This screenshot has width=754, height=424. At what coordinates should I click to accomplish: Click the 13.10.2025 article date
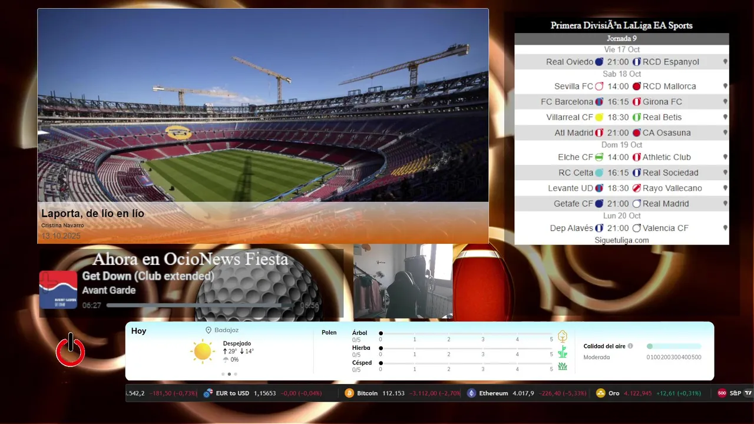(61, 236)
